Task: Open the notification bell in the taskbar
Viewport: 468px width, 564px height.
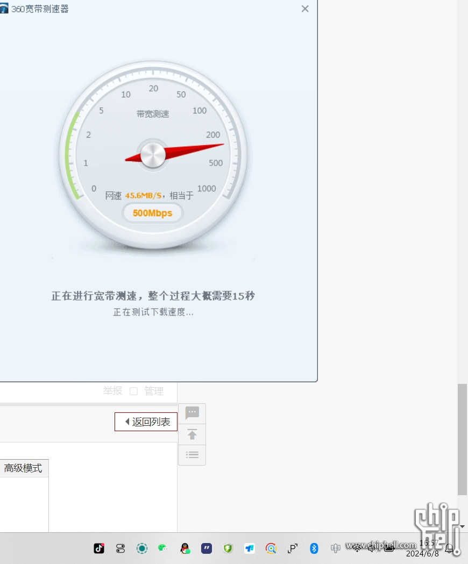Action: tap(449, 548)
